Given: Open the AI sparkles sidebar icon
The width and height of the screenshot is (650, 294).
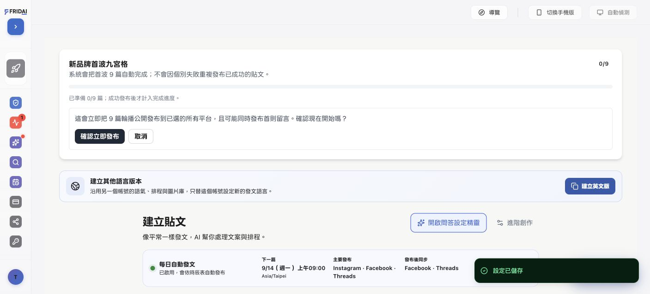Looking at the screenshot, I should (16, 142).
